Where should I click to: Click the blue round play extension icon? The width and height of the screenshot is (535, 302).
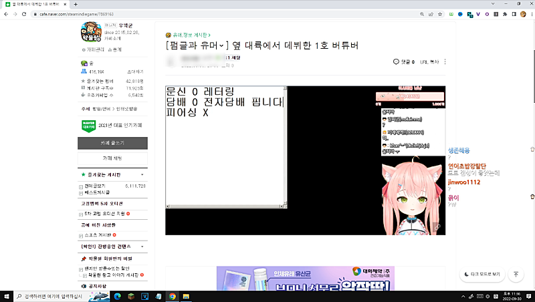point(460,14)
